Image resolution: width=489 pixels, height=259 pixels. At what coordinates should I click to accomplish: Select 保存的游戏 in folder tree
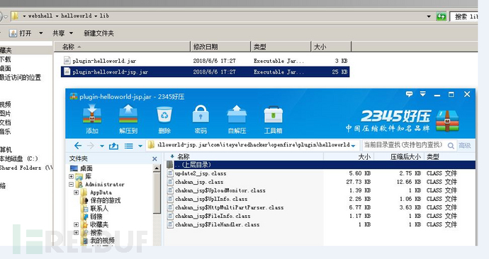[x=105, y=200]
